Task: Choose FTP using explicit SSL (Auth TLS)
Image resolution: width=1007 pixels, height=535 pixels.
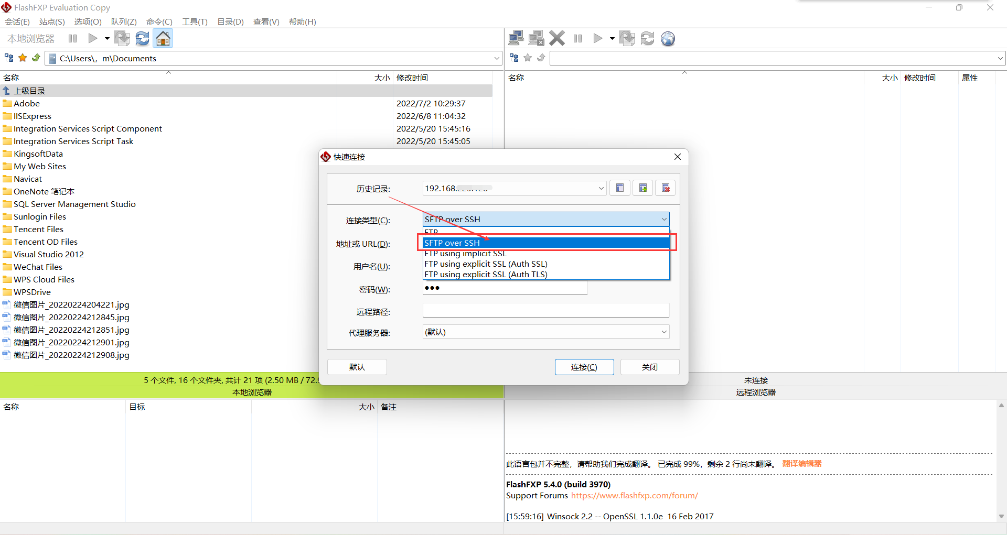Action: (x=485, y=274)
